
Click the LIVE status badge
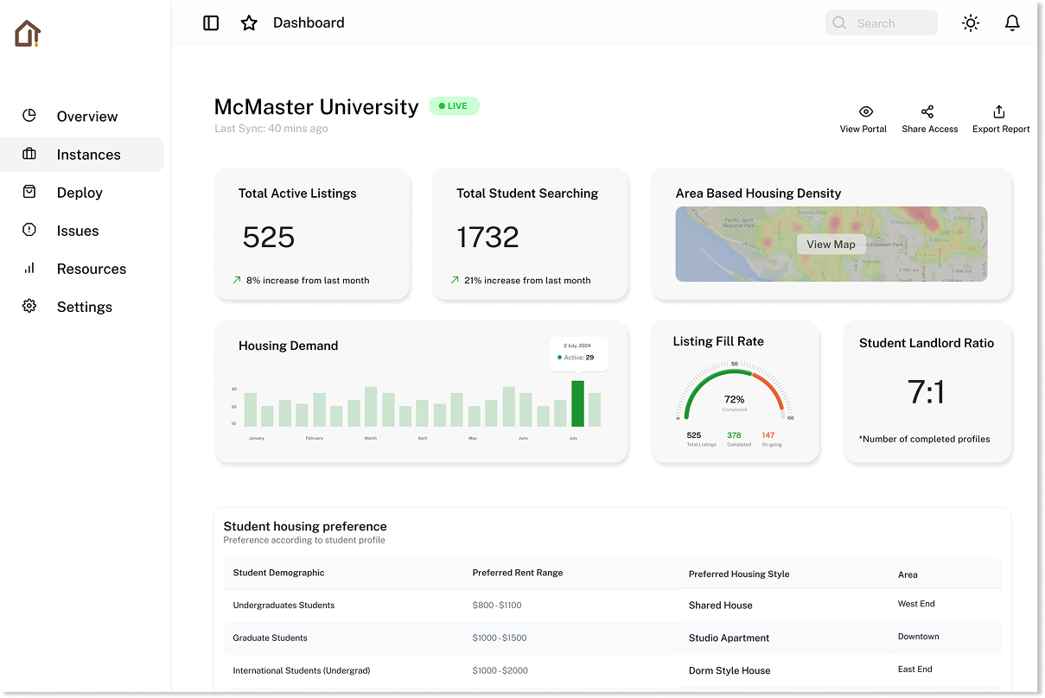coord(454,106)
